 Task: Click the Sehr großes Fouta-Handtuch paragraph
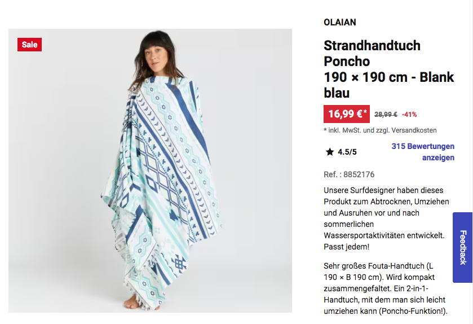[386, 288]
